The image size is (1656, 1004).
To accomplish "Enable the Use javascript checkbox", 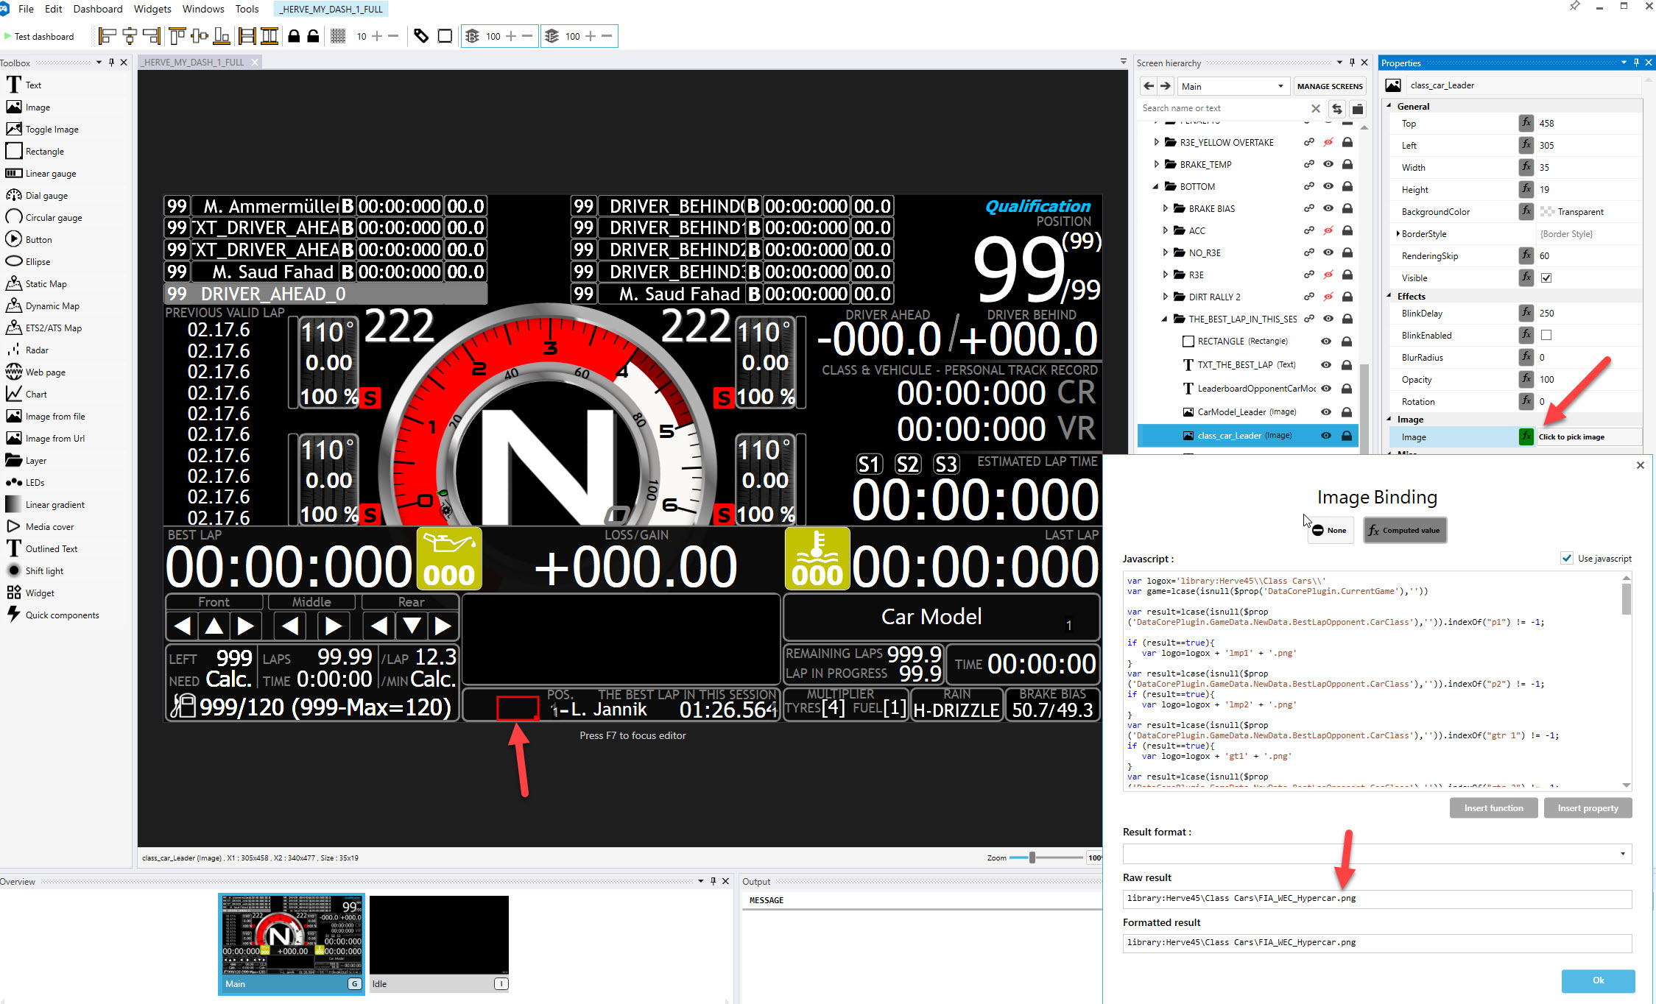I will (1567, 558).
